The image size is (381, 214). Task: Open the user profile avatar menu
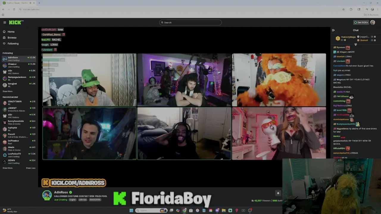373,23
